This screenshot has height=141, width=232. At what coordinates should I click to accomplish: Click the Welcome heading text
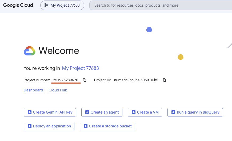(59, 51)
